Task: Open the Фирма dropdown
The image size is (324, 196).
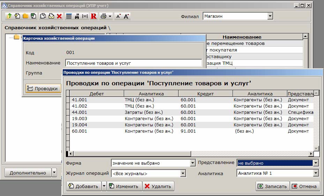Action: tap(193, 163)
